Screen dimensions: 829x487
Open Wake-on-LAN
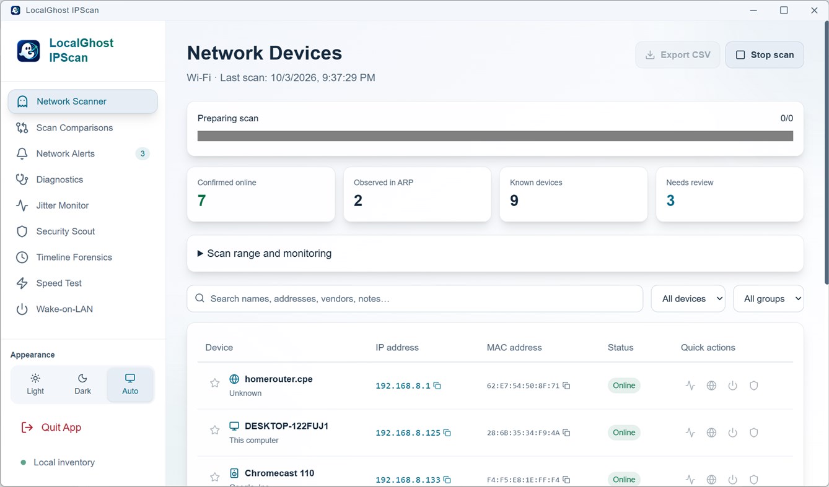pyautogui.click(x=82, y=309)
